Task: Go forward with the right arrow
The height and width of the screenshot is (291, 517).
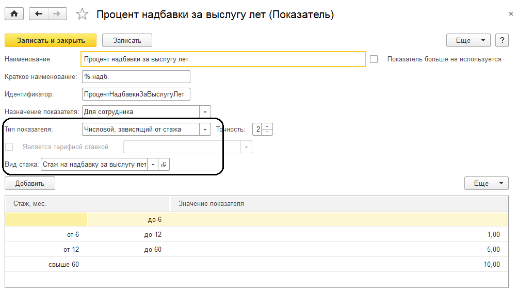Action: [x=57, y=14]
